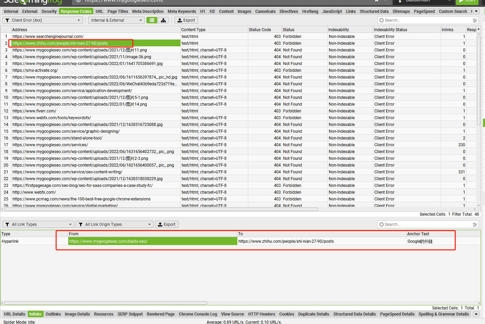The height and width of the screenshot is (324, 485).
Task: Open All Link Types dropdown
Action: (x=38, y=224)
